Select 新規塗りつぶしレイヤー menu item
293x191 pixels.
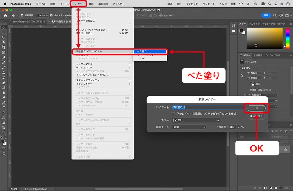tap(103, 52)
